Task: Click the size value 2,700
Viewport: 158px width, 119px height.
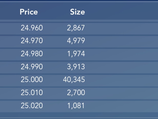Action: pos(76,93)
